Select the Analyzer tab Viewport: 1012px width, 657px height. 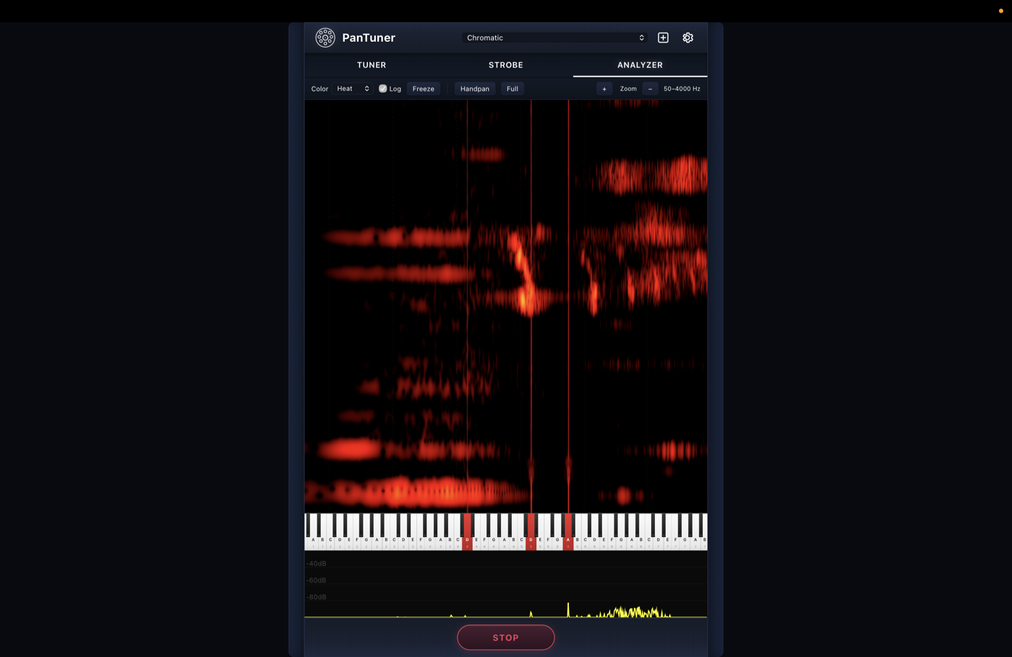point(640,65)
